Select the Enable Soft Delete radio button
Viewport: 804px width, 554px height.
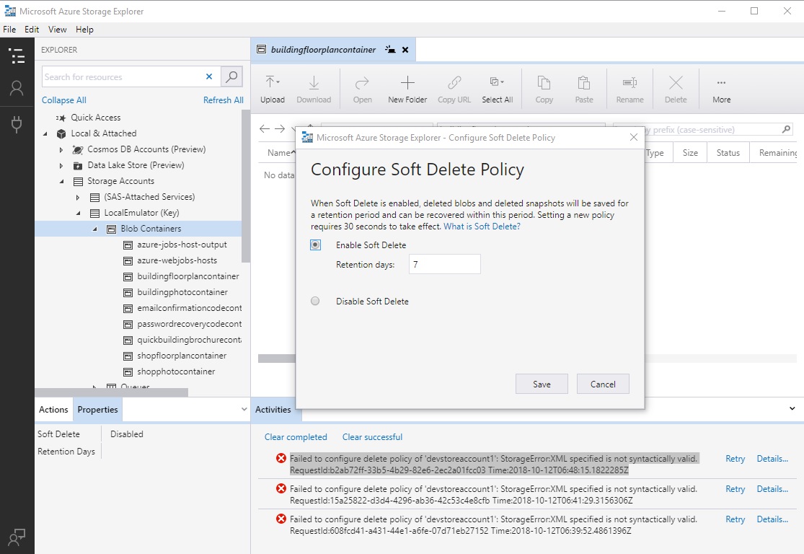pyautogui.click(x=314, y=245)
